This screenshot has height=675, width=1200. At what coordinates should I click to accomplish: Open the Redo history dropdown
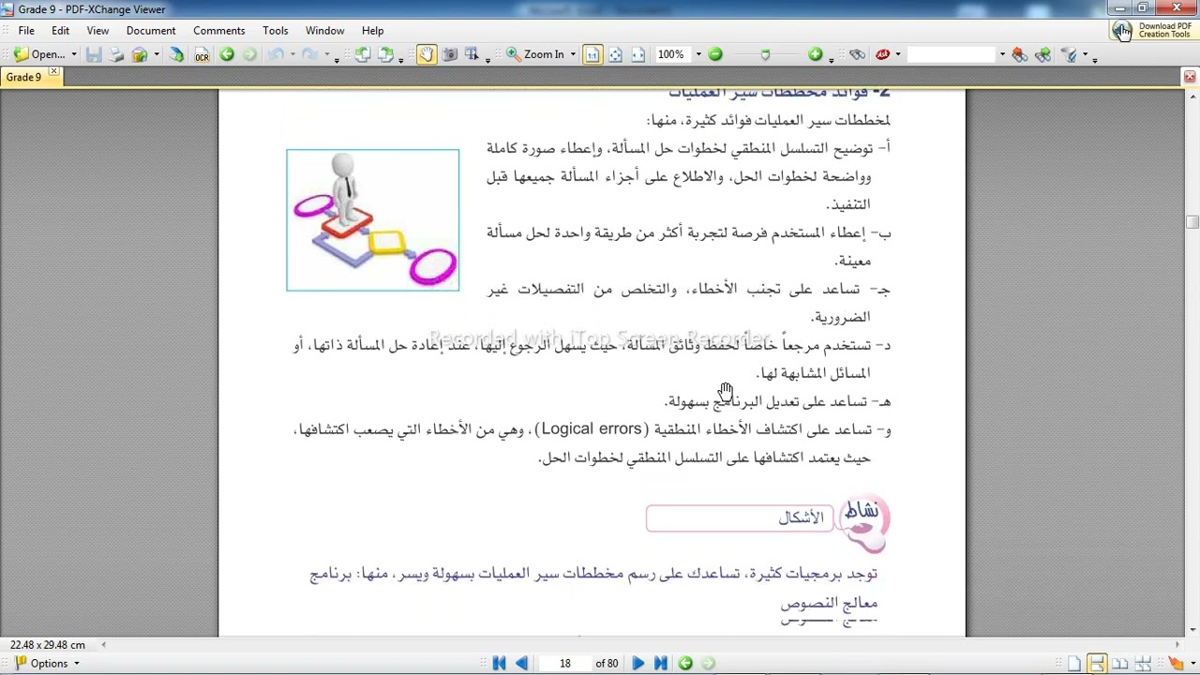coord(326,54)
